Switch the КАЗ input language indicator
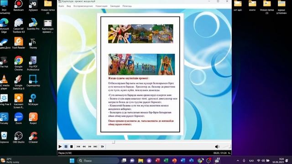This screenshot has width=292, height=164. pyautogui.click(x=251, y=161)
